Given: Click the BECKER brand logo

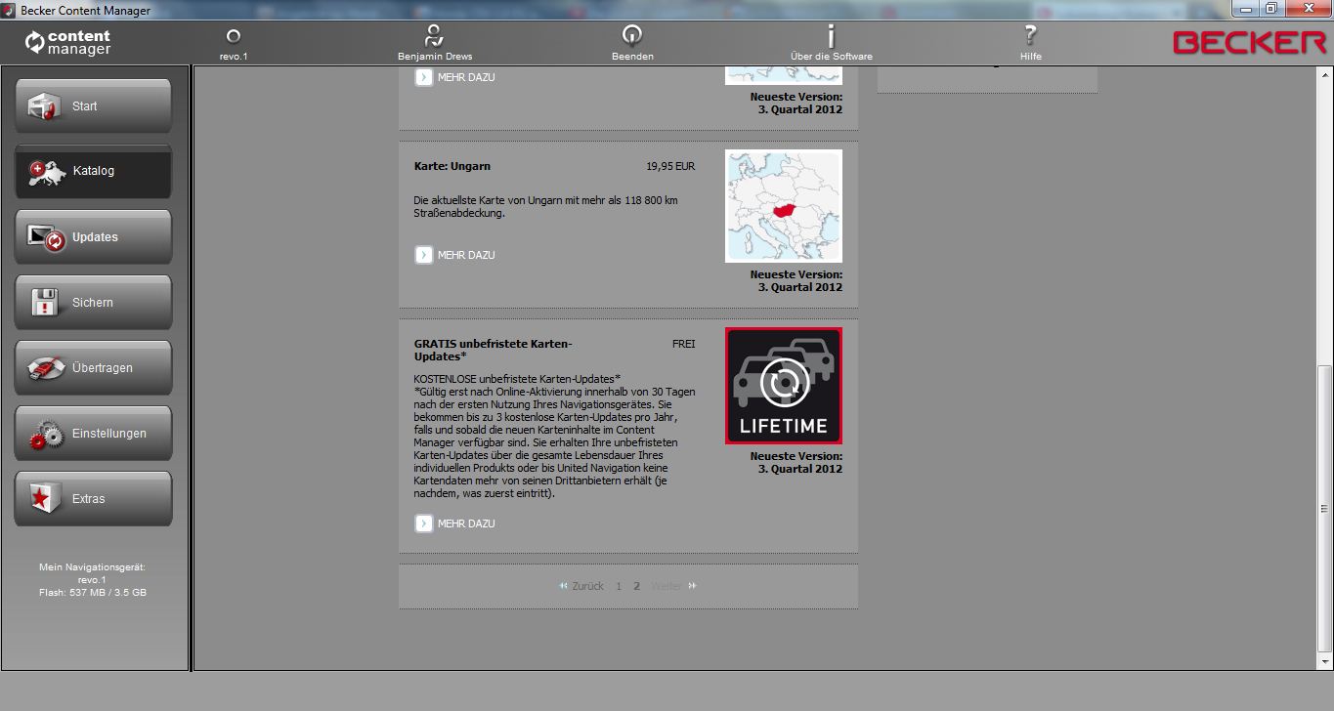Looking at the screenshot, I should (1249, 43).
